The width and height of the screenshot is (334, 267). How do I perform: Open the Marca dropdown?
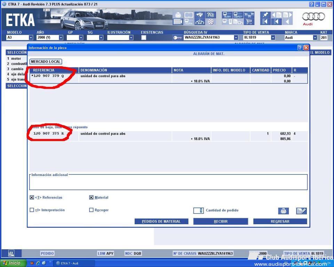click(x=315, y=38)
